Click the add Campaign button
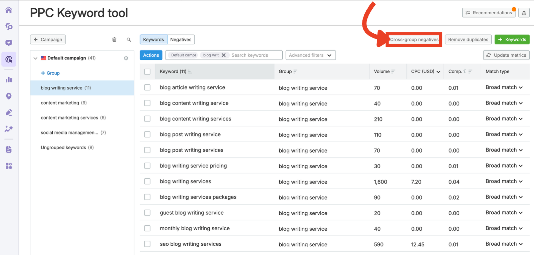The image size is (534, 255). (48, 39)
